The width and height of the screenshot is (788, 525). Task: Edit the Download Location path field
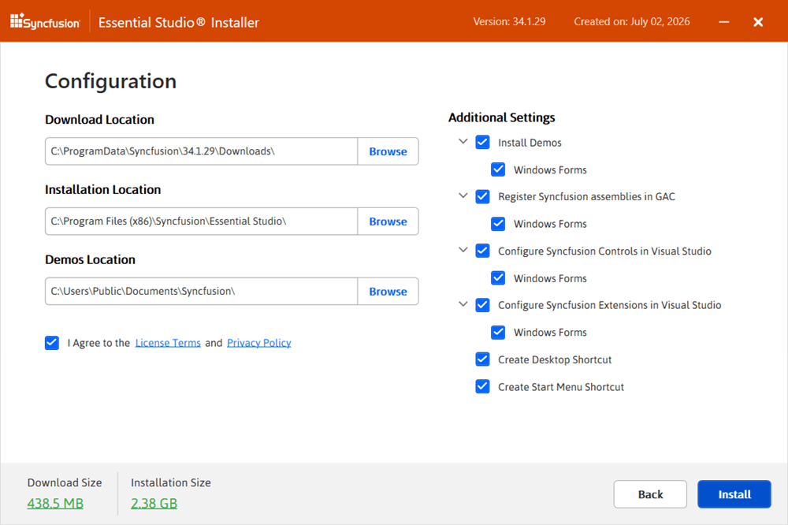click(201, 151)
